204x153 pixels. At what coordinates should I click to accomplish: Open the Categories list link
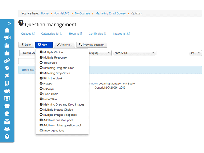tap(52, 33)
